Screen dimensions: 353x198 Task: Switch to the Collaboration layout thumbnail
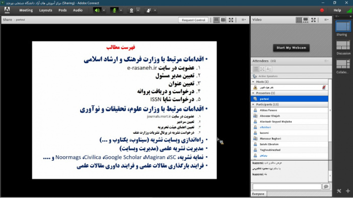pos(343,64)
